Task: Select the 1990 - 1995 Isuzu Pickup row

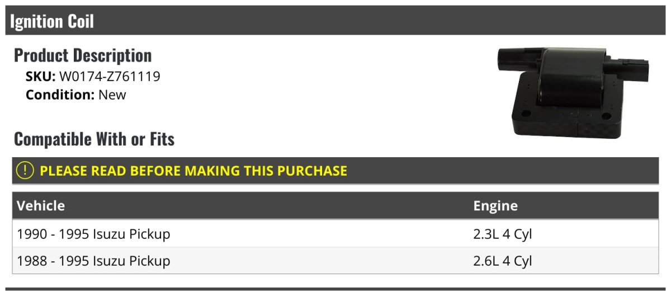Action: (93, 234)
